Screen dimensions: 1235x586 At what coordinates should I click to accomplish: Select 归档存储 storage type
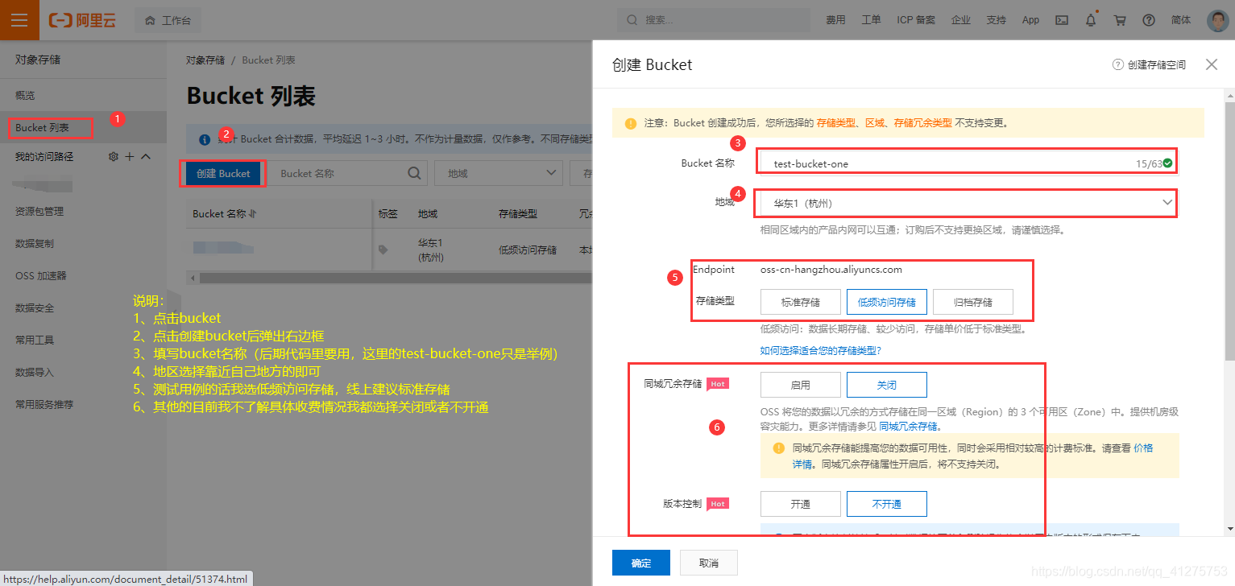click(x=973, y=302)
